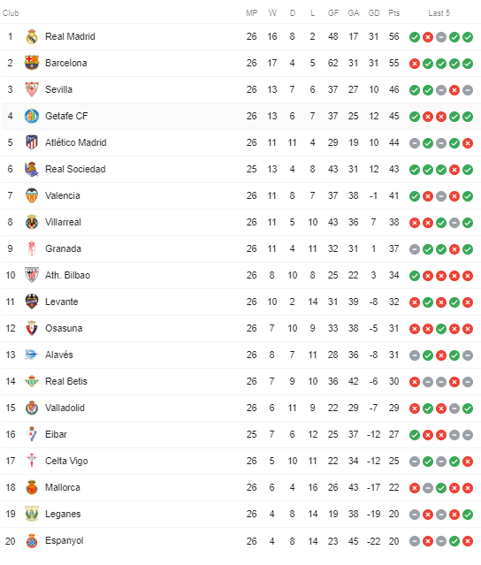Viewport: 481px width, 565px height.
Task: Click the Last 5 column header
Action: click(x=439, y=13)
